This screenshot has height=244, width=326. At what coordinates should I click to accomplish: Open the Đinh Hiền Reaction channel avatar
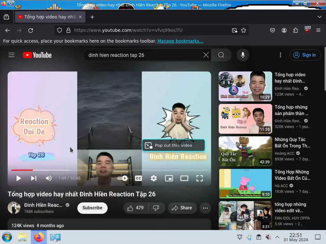coord(14,207)
